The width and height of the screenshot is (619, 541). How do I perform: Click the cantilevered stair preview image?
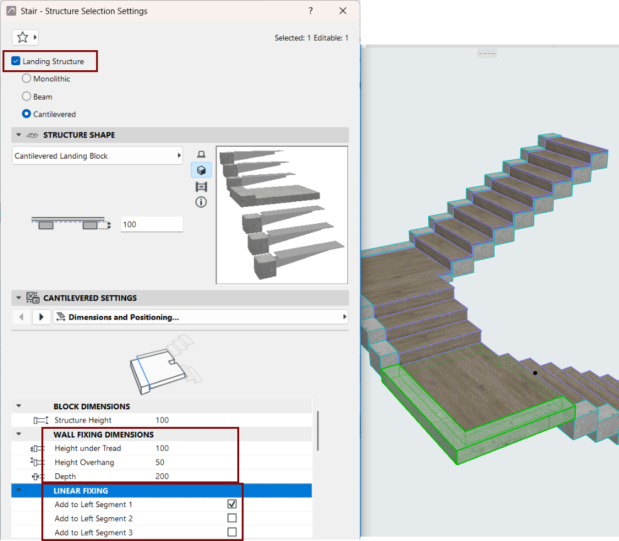(x=282, y=215)
